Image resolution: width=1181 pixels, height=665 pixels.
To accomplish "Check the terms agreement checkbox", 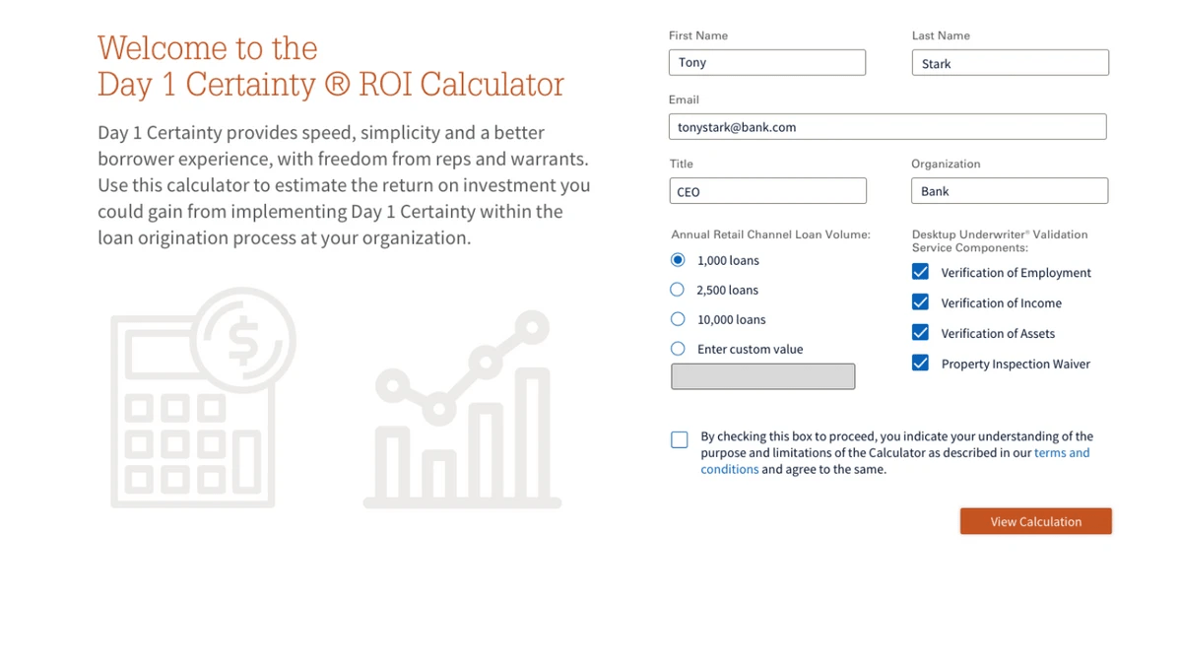I will click(680, 439).
